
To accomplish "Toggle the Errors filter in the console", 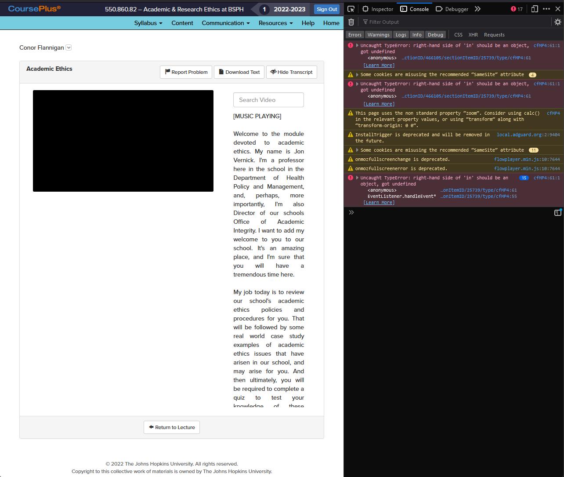I will [x=354, y=34].
